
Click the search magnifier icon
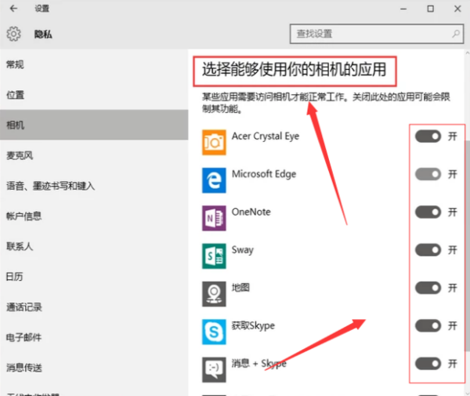click(x=455, y=34)
